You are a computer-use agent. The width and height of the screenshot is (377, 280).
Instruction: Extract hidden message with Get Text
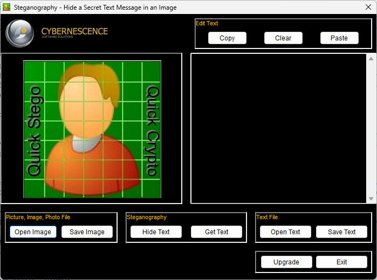click(x=216, y=232)
